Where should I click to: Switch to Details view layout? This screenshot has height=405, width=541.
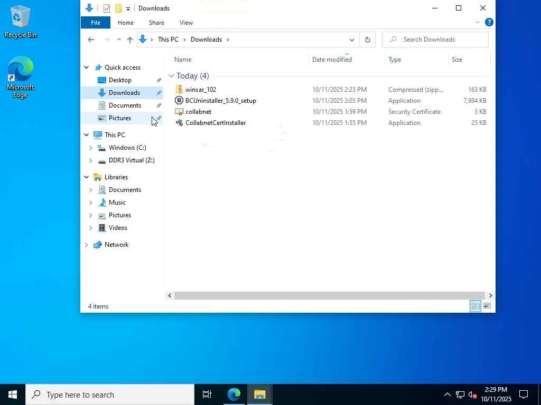pos(475,306)
